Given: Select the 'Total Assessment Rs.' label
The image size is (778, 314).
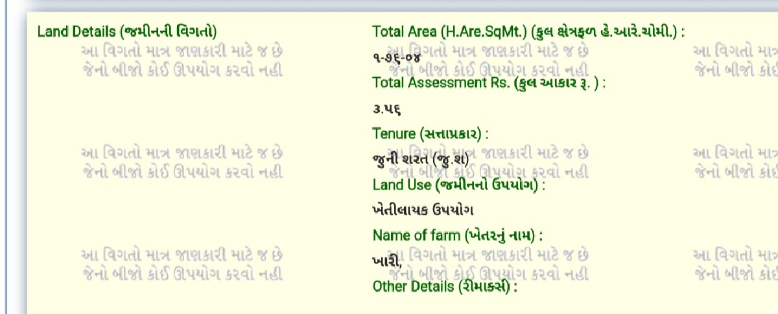Looking at the screenshot, I should click(x=489, y=82).
